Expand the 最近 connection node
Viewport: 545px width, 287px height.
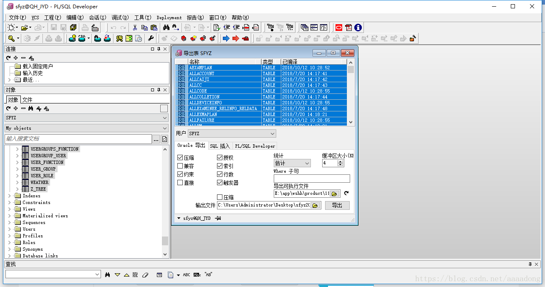10,80
